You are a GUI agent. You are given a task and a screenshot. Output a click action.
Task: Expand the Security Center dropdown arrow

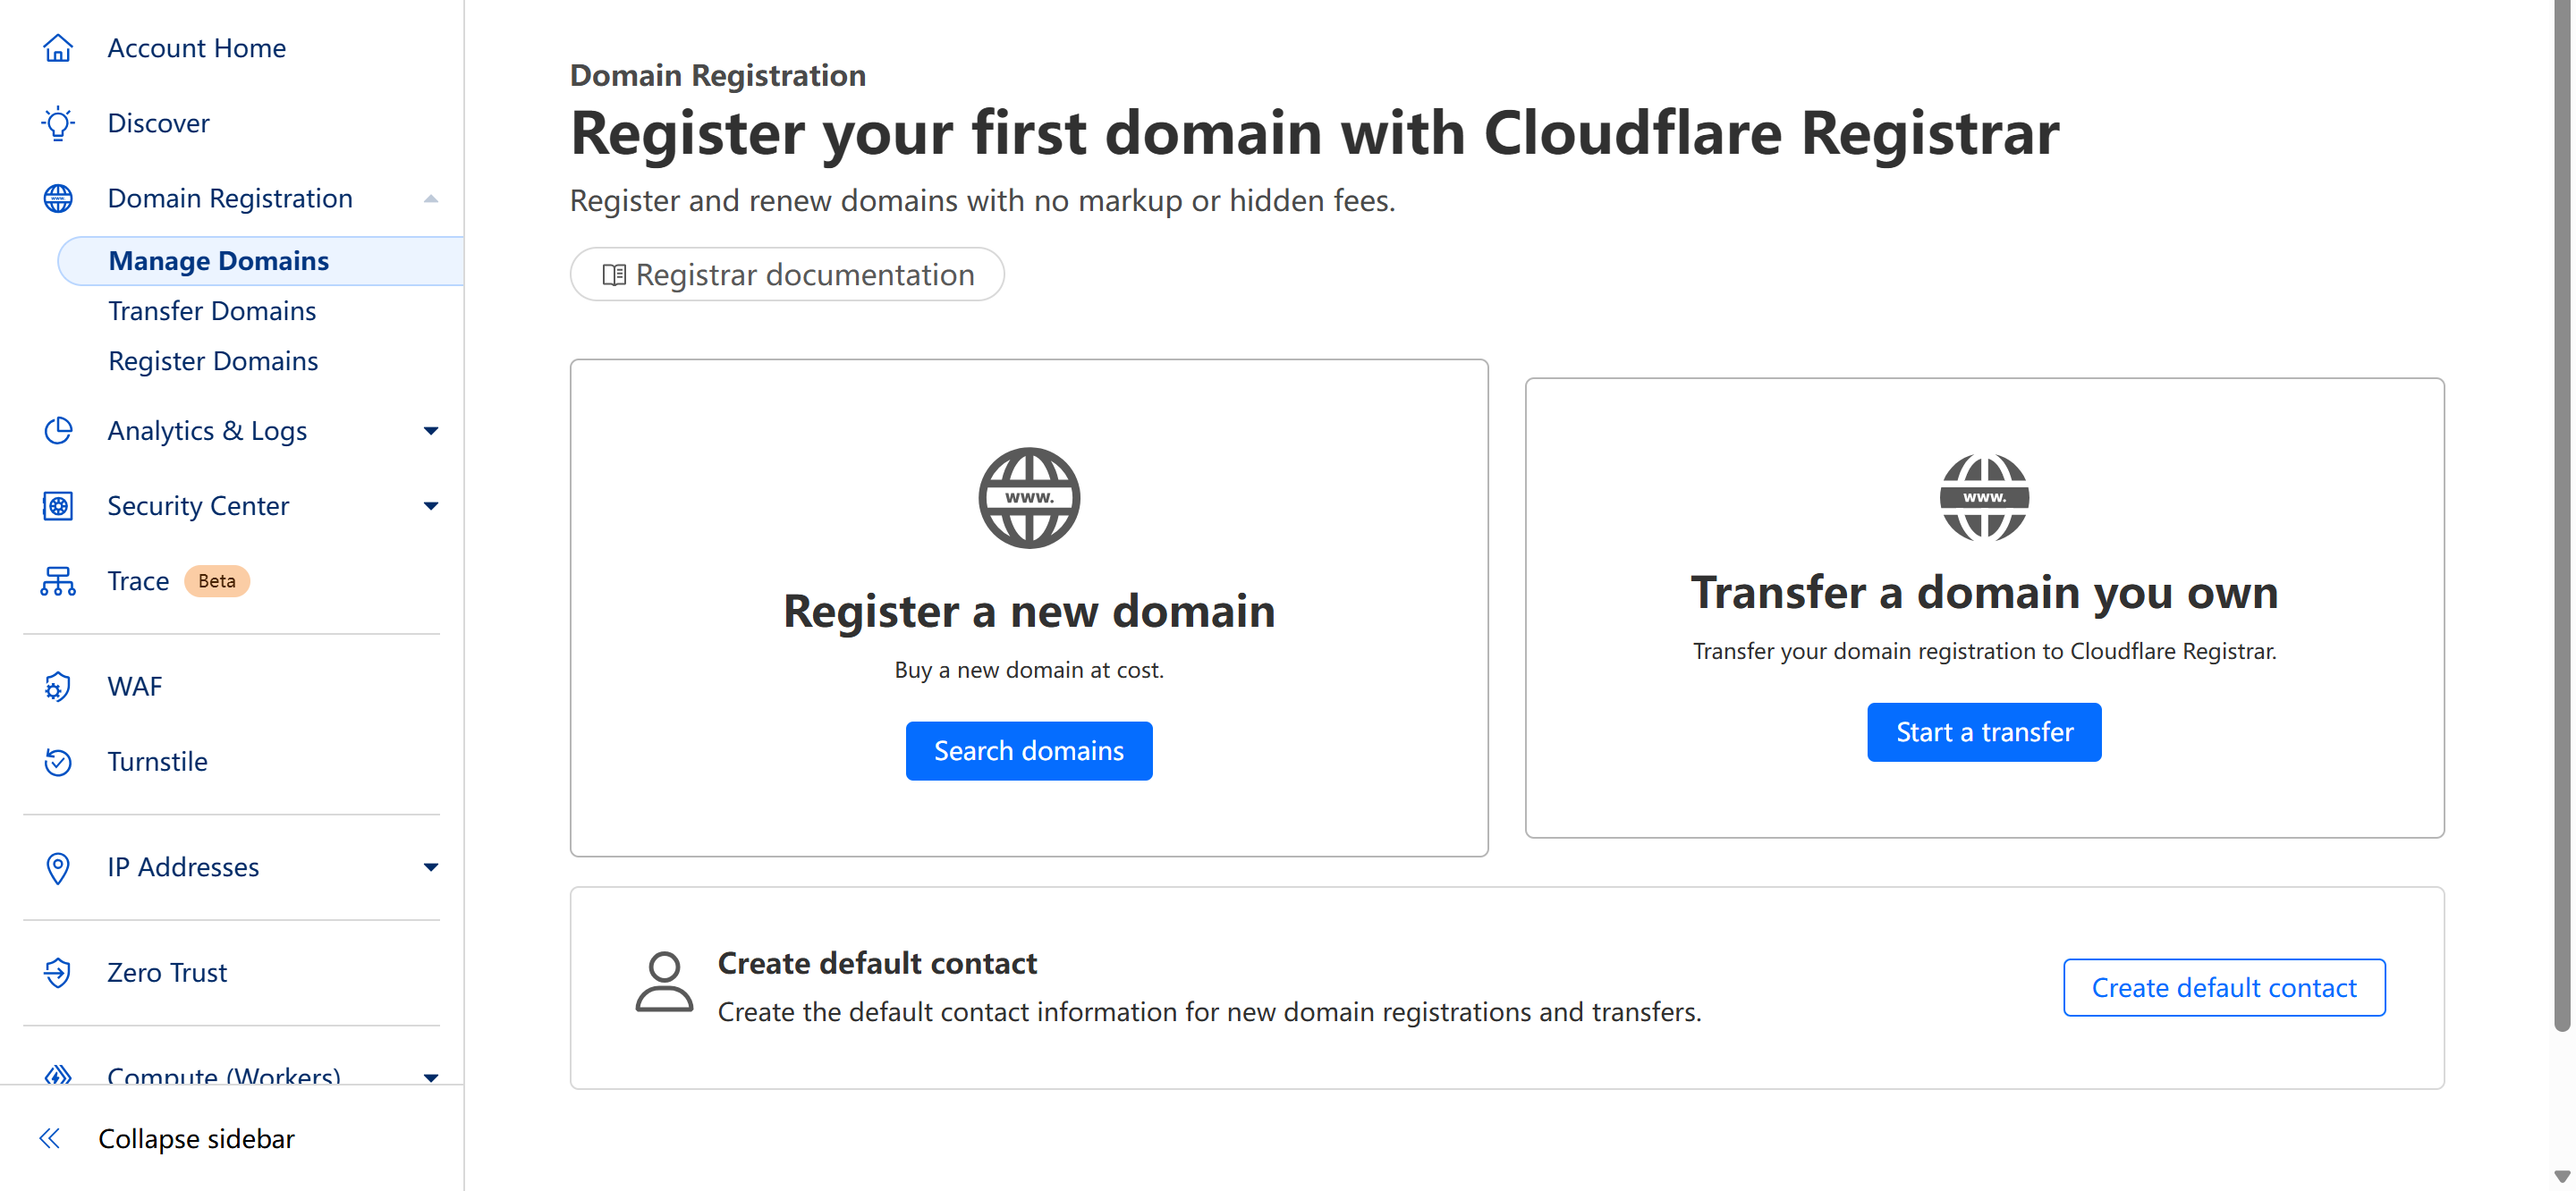[431, 506]
